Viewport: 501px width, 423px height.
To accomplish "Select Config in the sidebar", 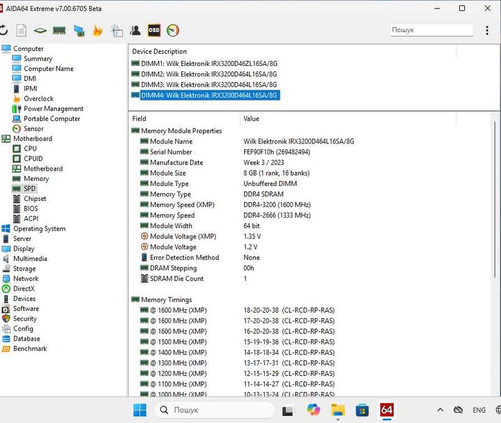I will point(23,329).
